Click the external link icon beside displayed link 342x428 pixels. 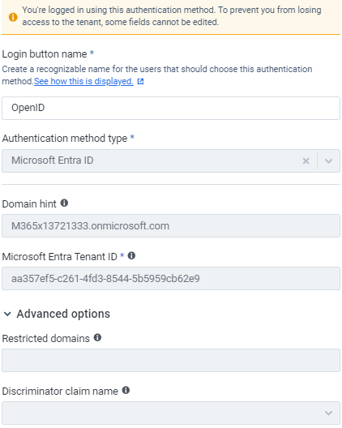click(140, 81)
